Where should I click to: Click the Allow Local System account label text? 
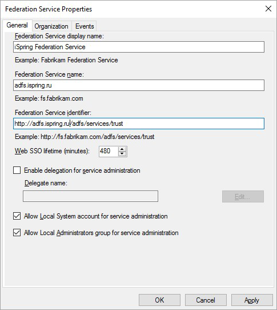click(96, 216)
